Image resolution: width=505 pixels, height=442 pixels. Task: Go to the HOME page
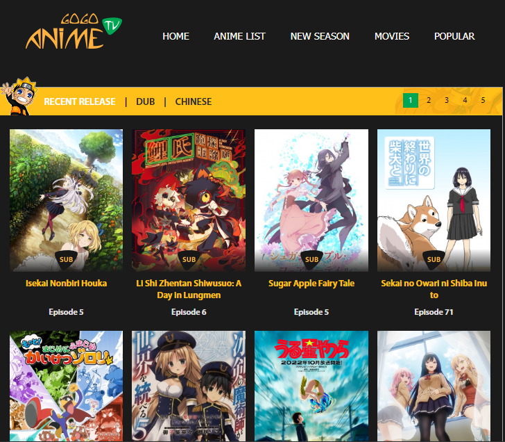(x=176, y=36)
